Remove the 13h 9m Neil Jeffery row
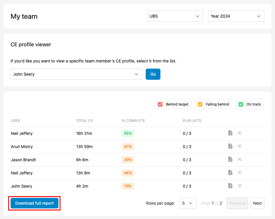275x219 pixels. [x=240, y=172]
